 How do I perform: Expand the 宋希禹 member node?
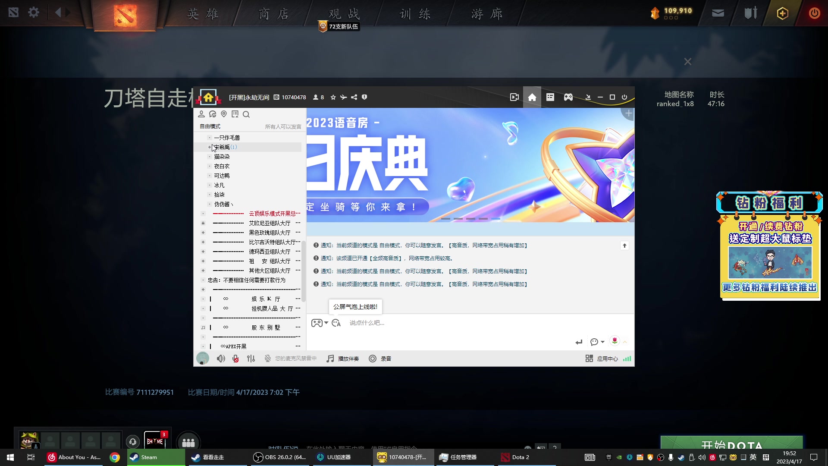pyautogui.click(x=209, y=147)
